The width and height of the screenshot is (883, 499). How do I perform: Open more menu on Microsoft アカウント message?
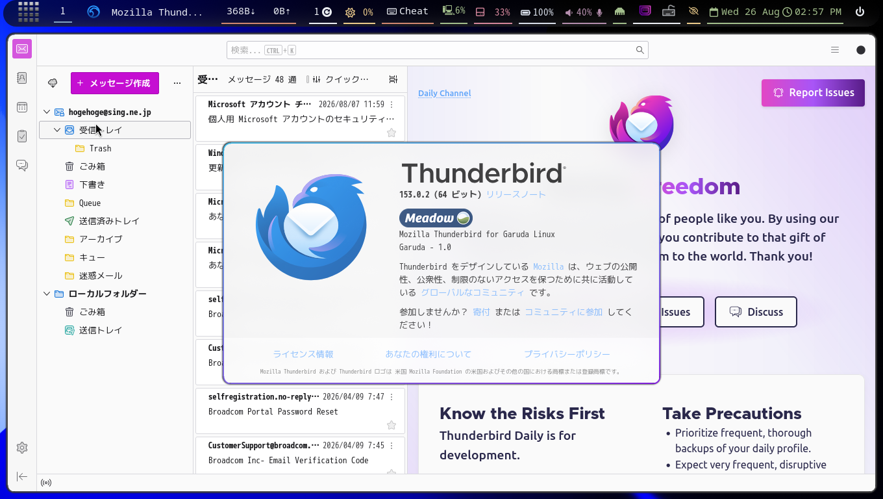pyautogui.click(x=392, y=105)
